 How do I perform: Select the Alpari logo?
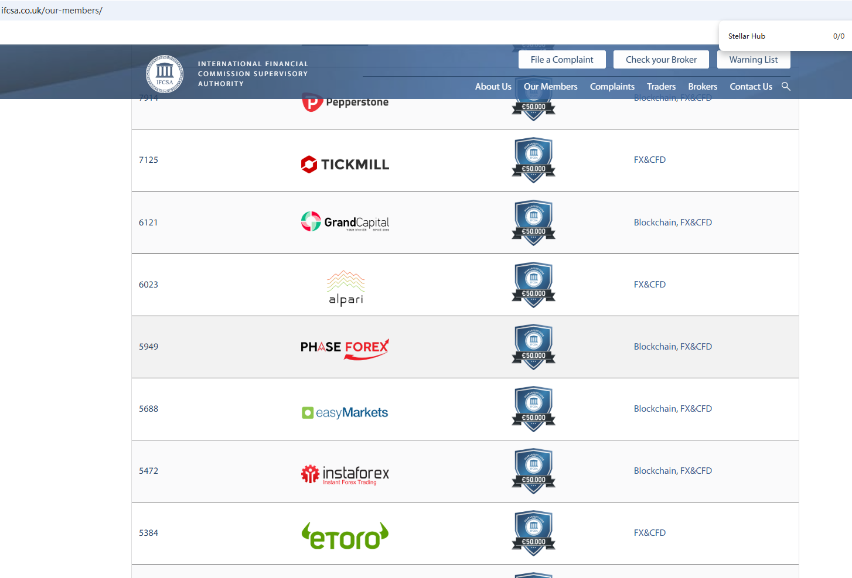tap(346, 288)
